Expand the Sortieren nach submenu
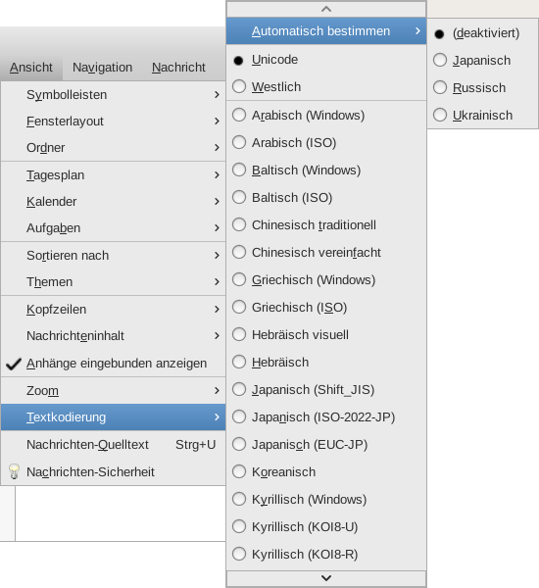The image size is (539, 588). click(113, 256)
